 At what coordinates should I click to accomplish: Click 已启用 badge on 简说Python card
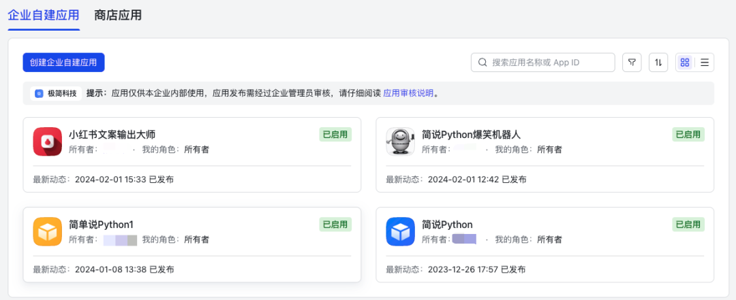(688, 224)
